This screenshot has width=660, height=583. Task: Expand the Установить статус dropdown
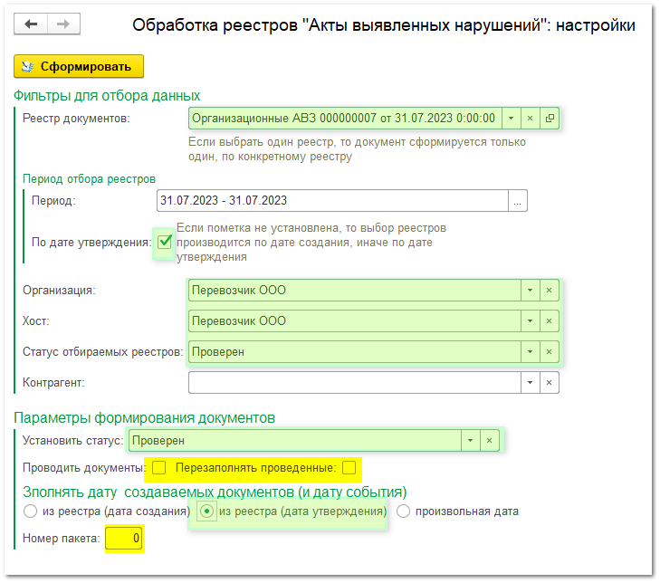pyautogui.click(x=469, y=440)
